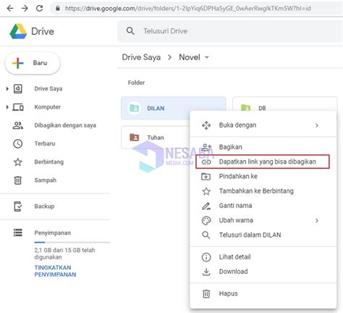Screen dimensions: 343x313
Task: Expand the Komputer tree arrow
Action: (x=7, y=107)
